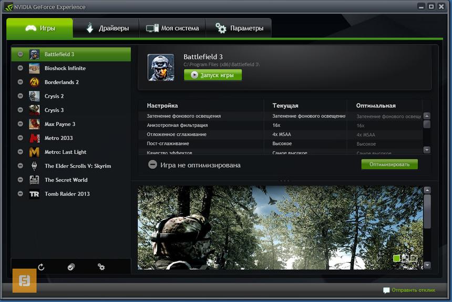Click the Пост-сглаживание setting row

[x=281, y=143]
